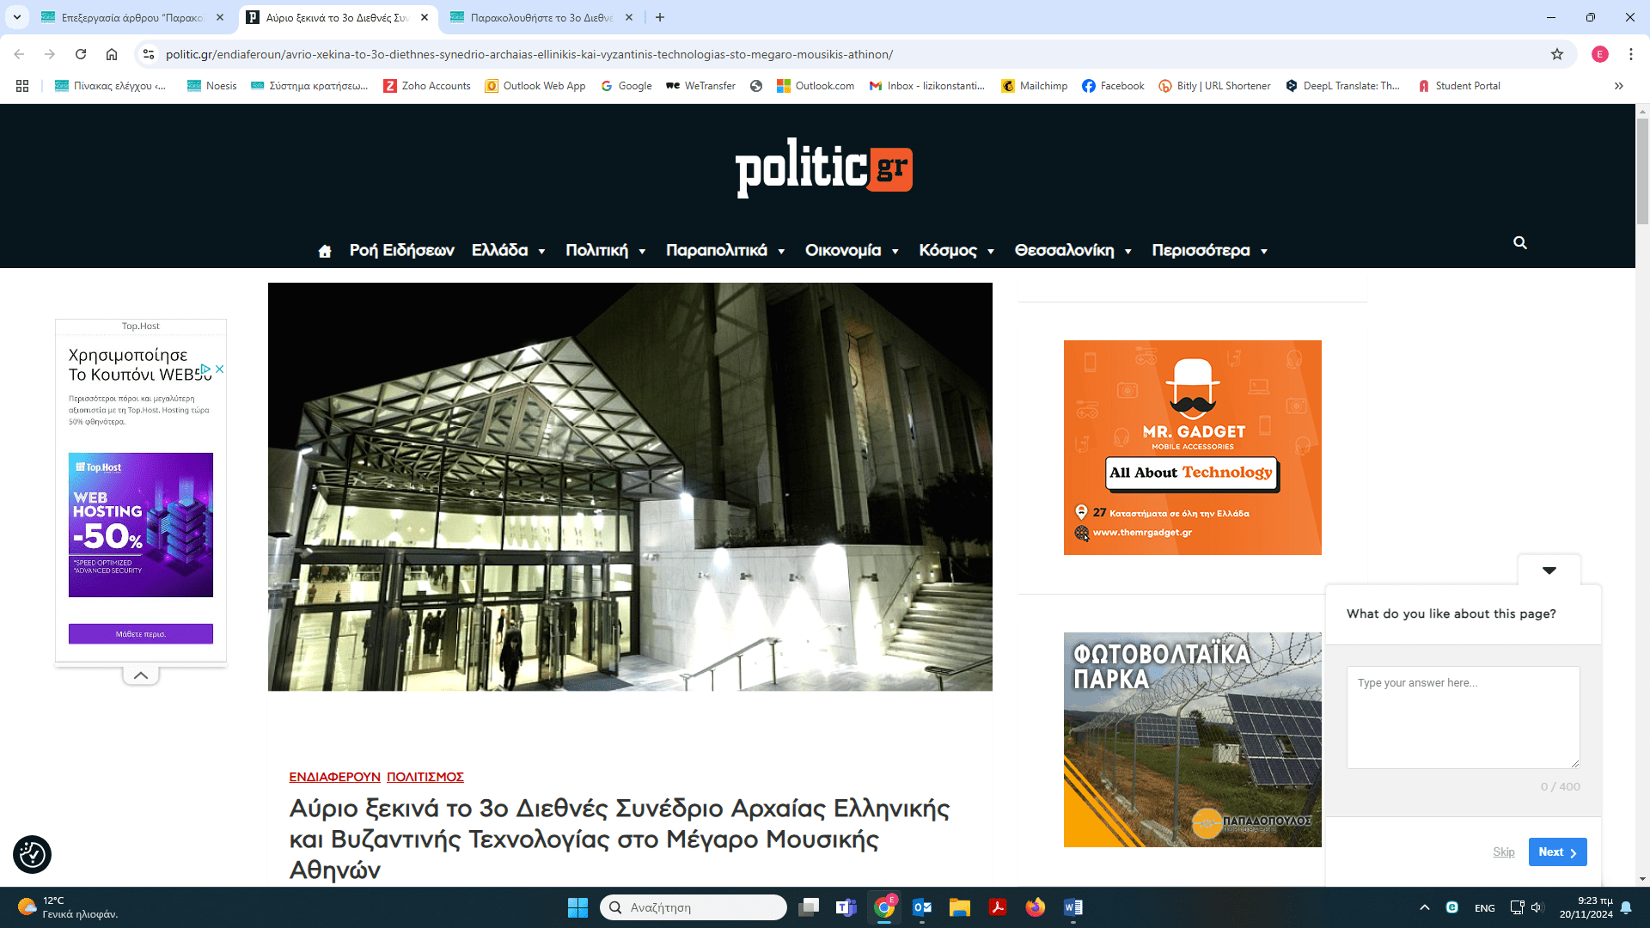Click the Next button in survey
This screenshot has height=928, width=1650.
(x=1557, y=852)
